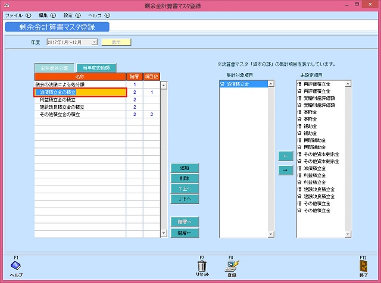Click the ↑上へ move up button
Screen dimensions: 381x283
pyautogui.click(x=185, y=188)
